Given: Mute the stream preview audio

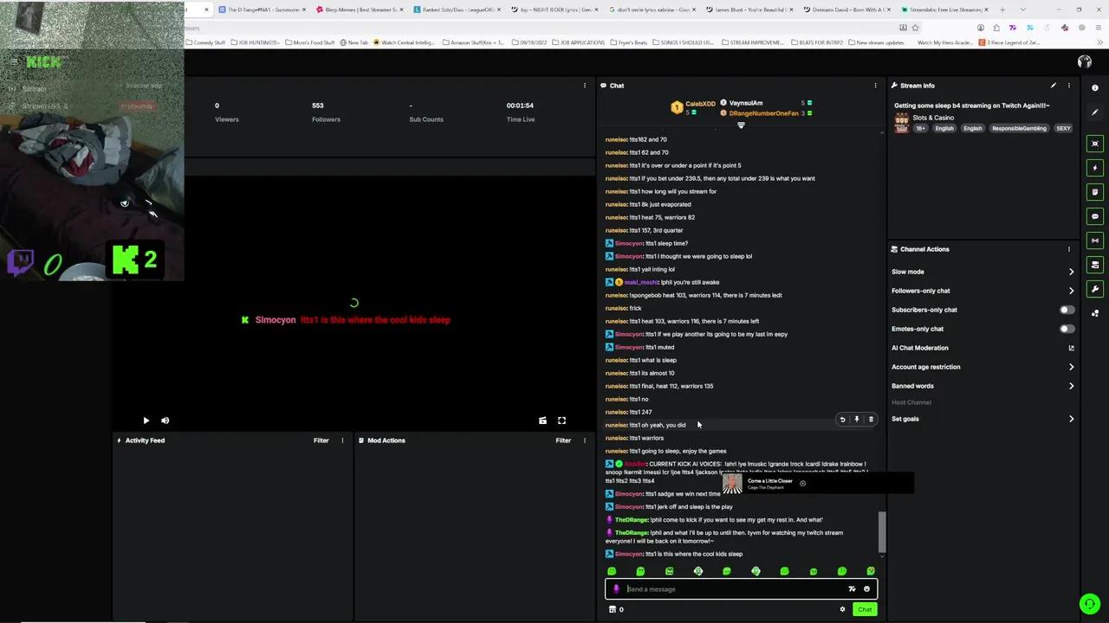Looking at the screenshot, I should point(165,421).
